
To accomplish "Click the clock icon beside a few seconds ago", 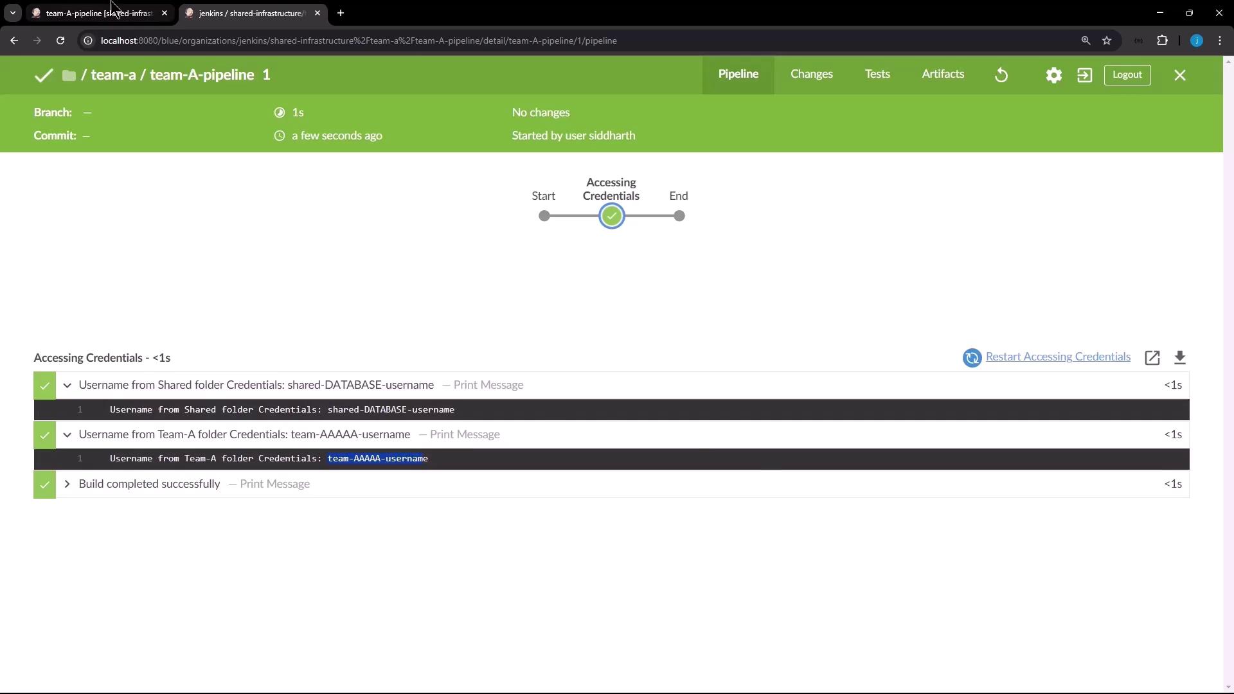I will click(x=279, y=136).
